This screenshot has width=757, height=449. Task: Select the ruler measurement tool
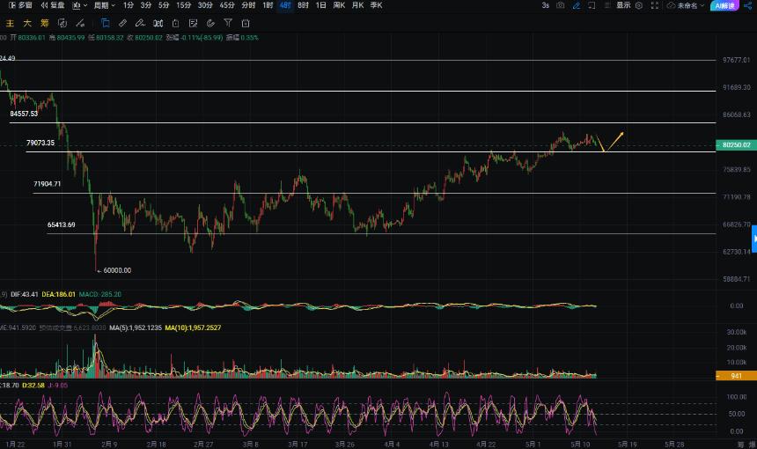click(122, 23)
